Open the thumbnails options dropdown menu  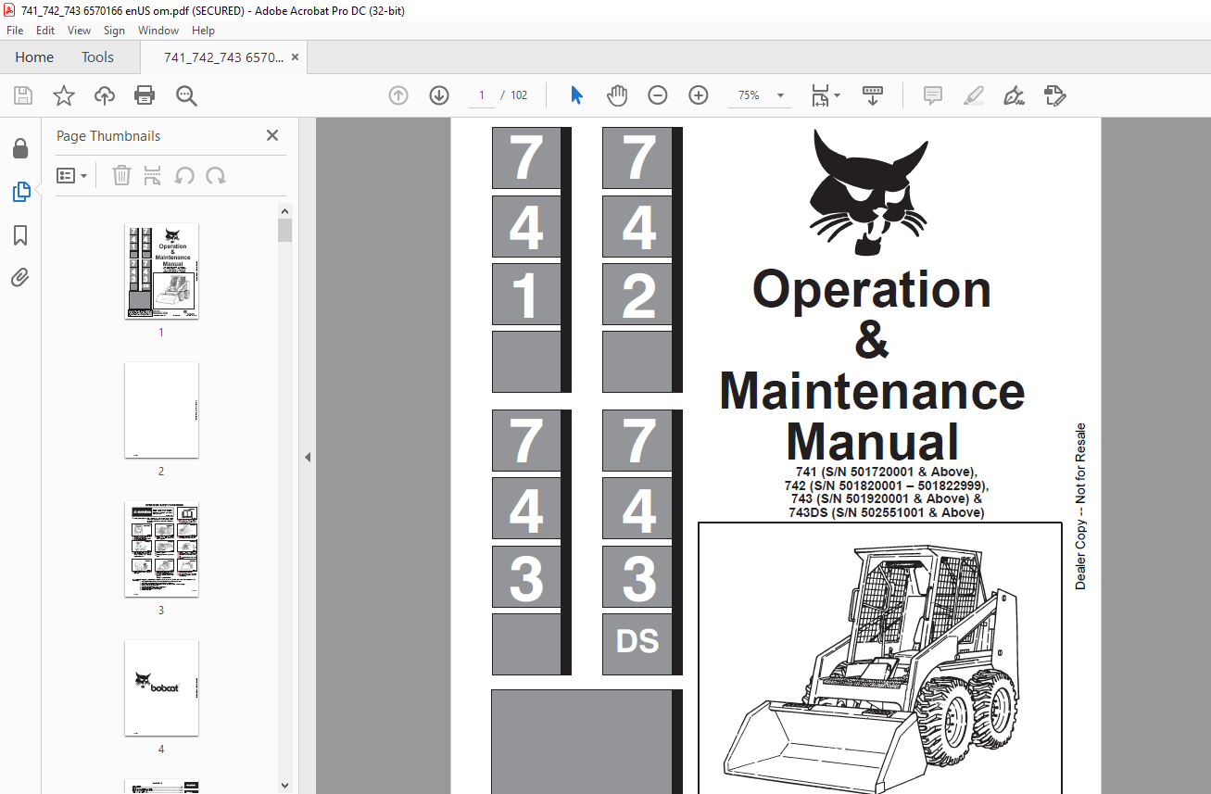point(72,175)
